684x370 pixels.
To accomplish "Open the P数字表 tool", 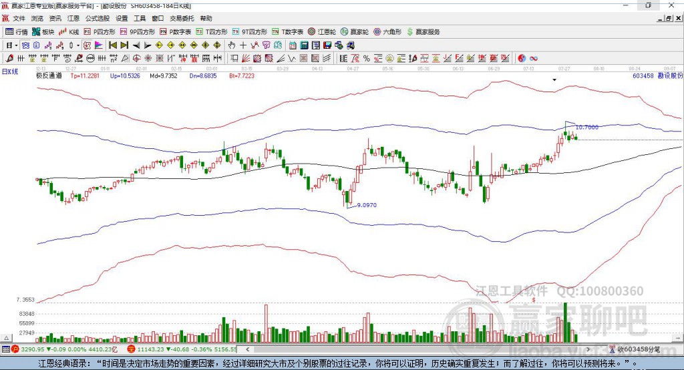I will coord(176,32).
